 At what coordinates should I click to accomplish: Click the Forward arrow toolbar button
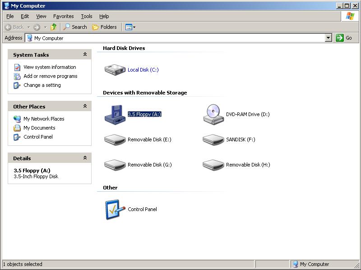(x=37, y=27)
